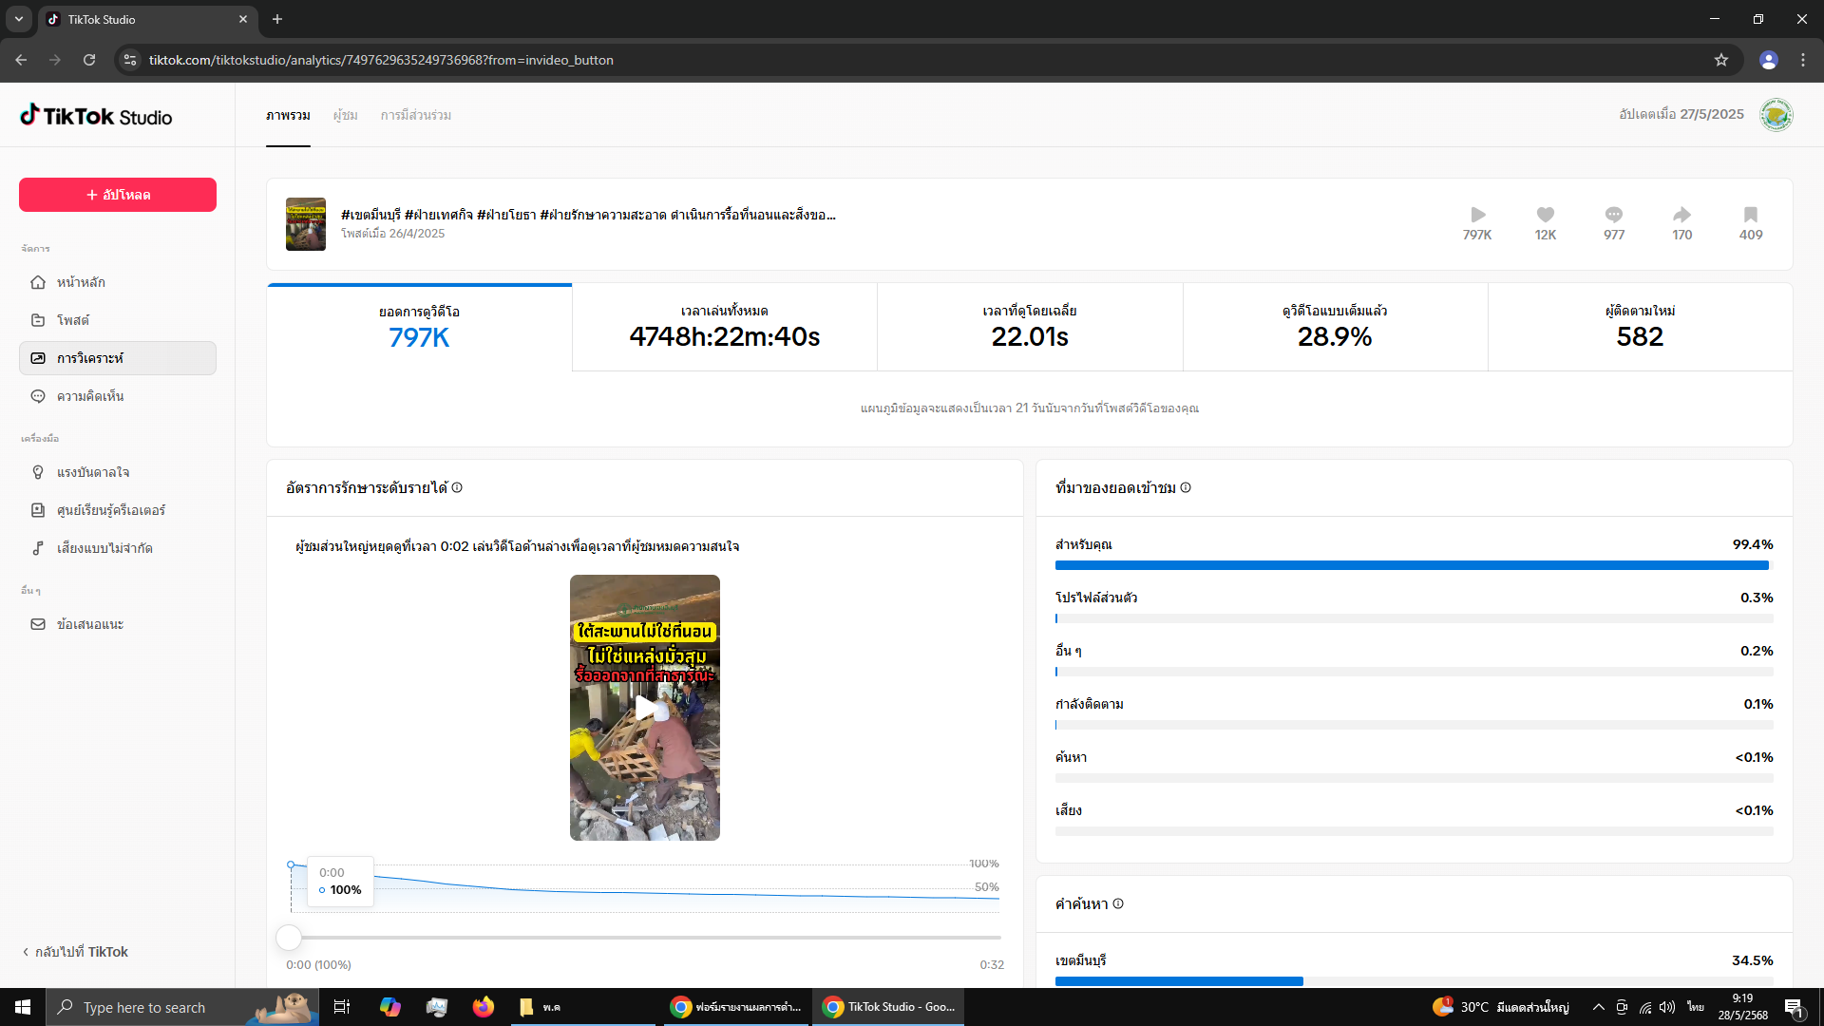Open a new browser tab
1824x1026 pixels.
277,19
